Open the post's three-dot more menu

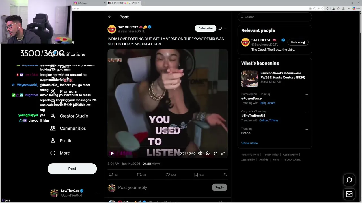(x=226, y=28)
